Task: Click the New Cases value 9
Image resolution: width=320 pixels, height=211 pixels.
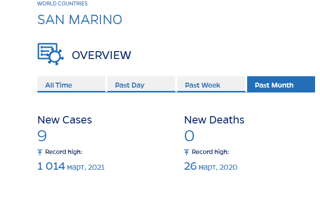Action: (42, 136)
